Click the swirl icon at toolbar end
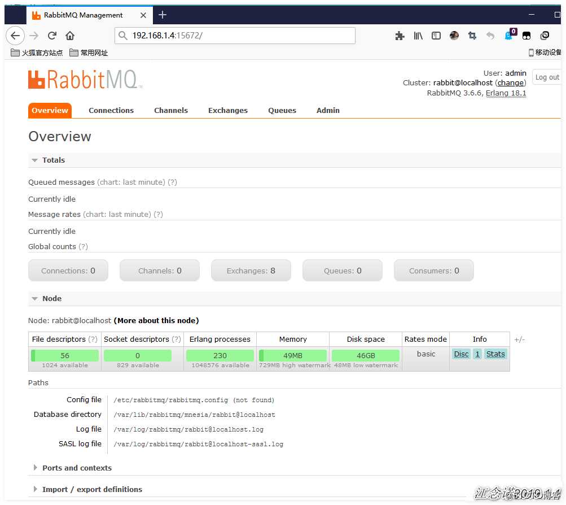566x505 pixels. (x=545, y=36)
